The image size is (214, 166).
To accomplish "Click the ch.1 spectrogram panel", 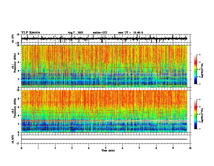I will [104, 66].
